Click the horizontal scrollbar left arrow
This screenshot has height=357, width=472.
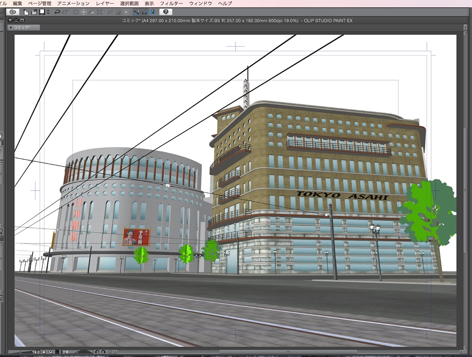pos(115,352)
